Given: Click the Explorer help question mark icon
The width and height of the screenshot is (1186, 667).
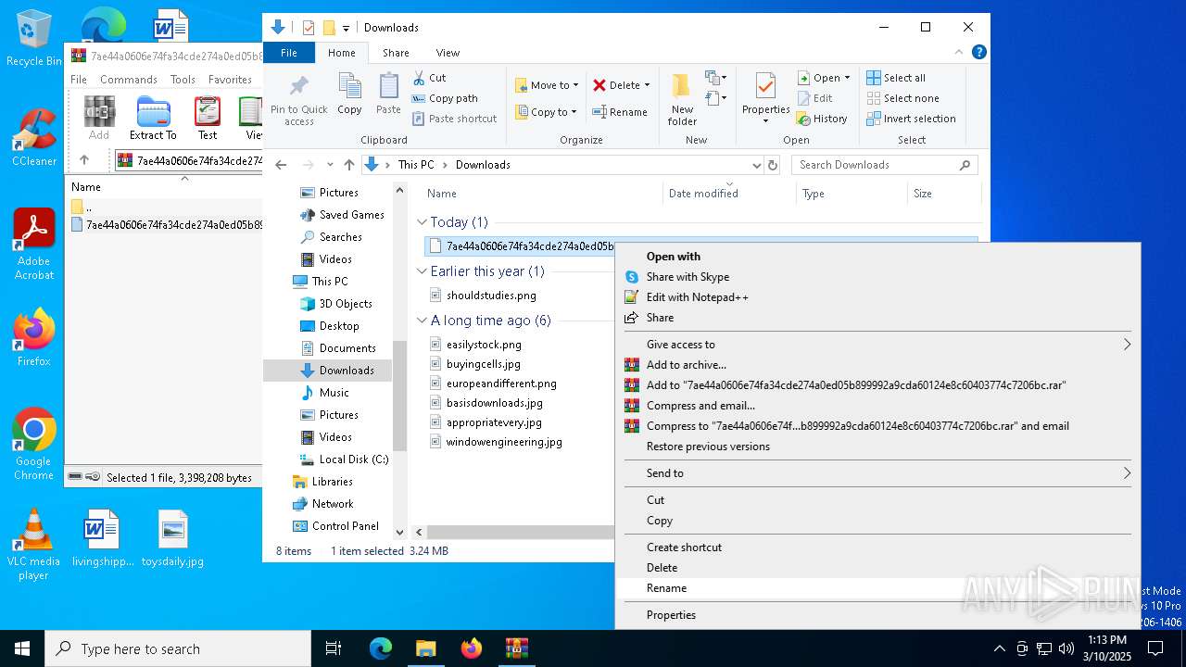Looking at the screenshot, I should (x=979, y=53).
